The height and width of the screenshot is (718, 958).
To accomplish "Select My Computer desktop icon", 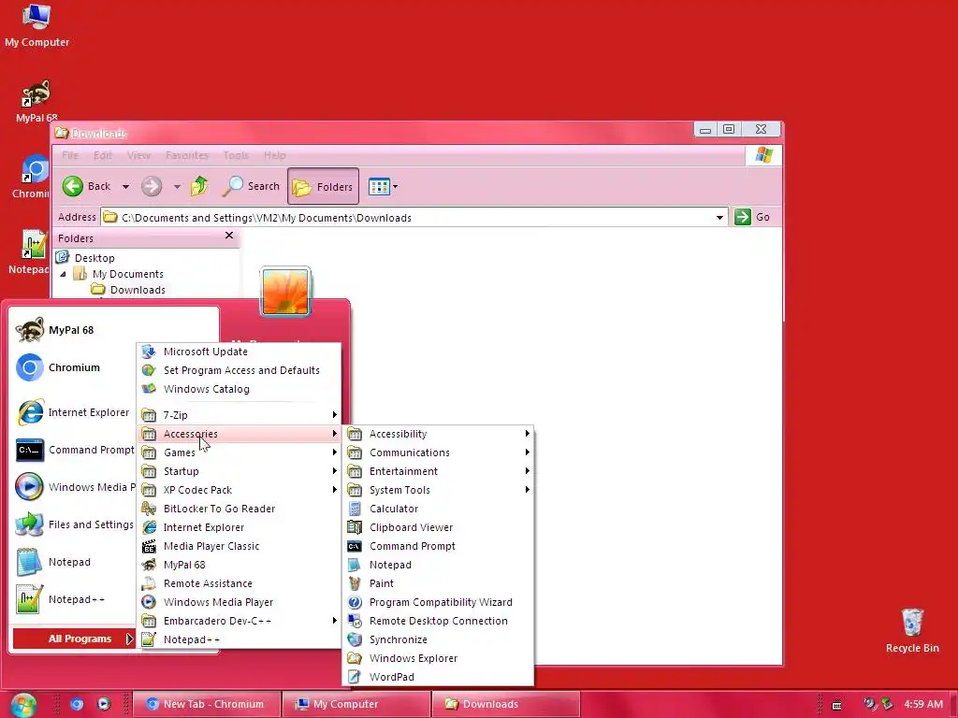I will click(36, 25).
